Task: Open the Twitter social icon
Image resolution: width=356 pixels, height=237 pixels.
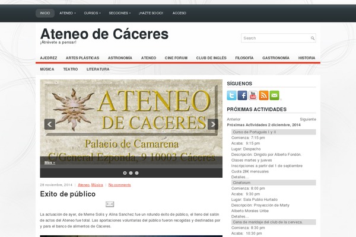Action: pyautogui.click(x=231, y=95)
